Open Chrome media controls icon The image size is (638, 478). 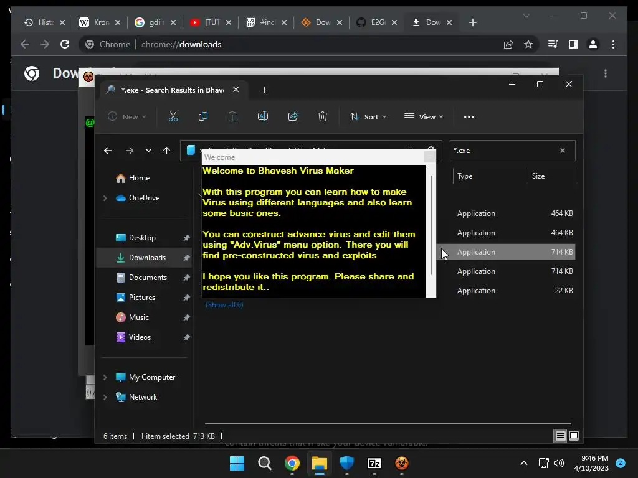pyautogui.click(x=553, y=44)
